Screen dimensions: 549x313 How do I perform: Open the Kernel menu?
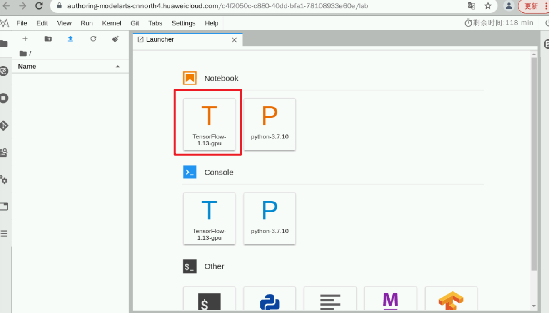pos(112,23)
